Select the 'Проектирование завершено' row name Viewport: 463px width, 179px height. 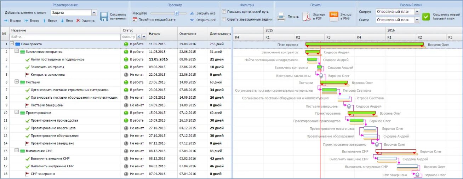pyautogui.click(x=52, y=143)
